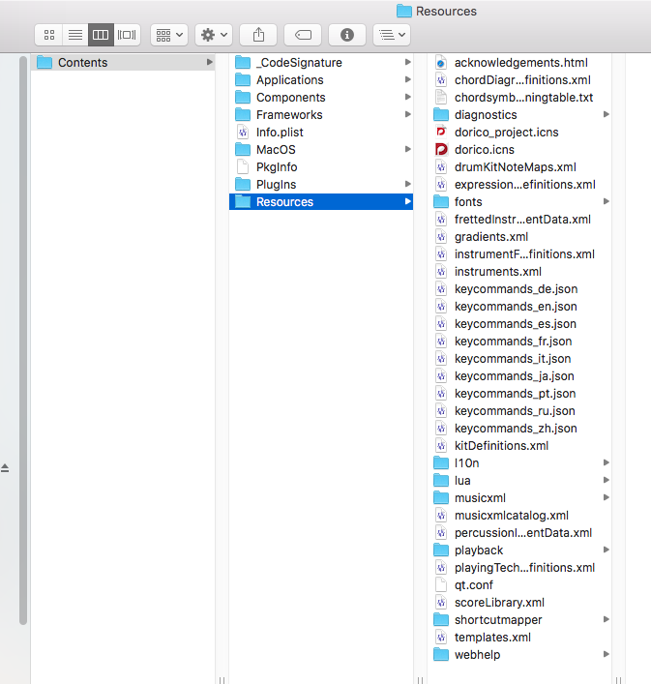The width and height of the screenshot is (651, 684).
Task: Select keycommands_fr.json file
Action: coord(518,342)
